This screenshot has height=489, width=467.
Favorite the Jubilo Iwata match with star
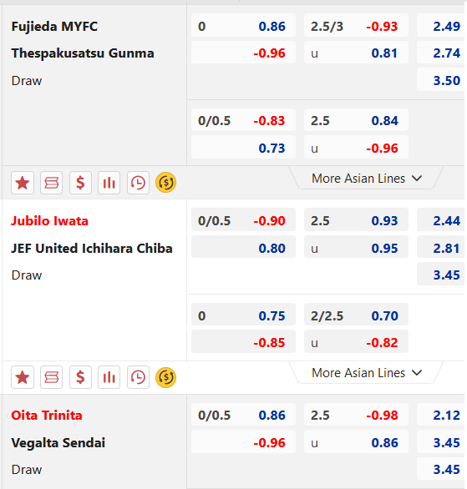pyautogui.click(x=23, y=377)
